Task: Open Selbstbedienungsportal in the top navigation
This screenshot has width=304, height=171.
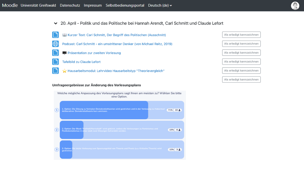Action: pyautogui.click(x=125, y=5)
